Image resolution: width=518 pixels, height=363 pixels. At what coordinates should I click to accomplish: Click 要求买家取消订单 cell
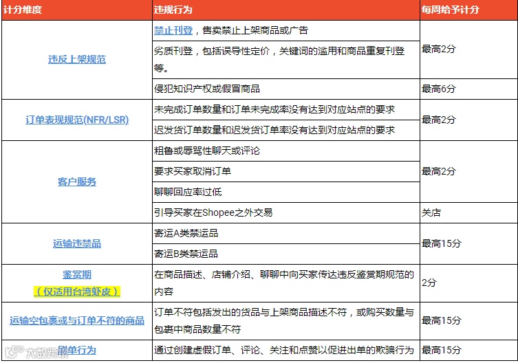click(x=286, y=171)
